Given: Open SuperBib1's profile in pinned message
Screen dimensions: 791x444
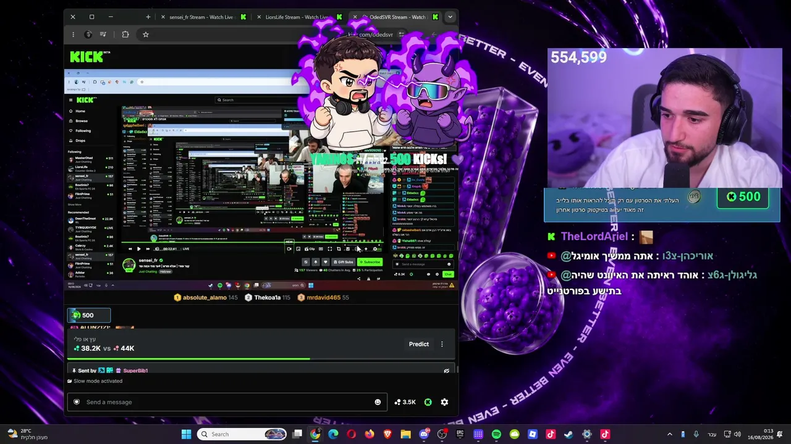Looking at the screenshot, I should 135,371.
